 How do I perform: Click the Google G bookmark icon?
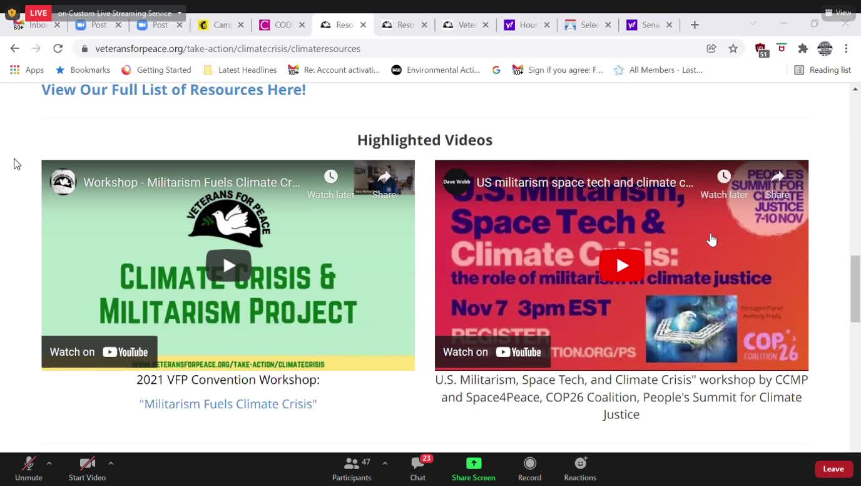496,70
